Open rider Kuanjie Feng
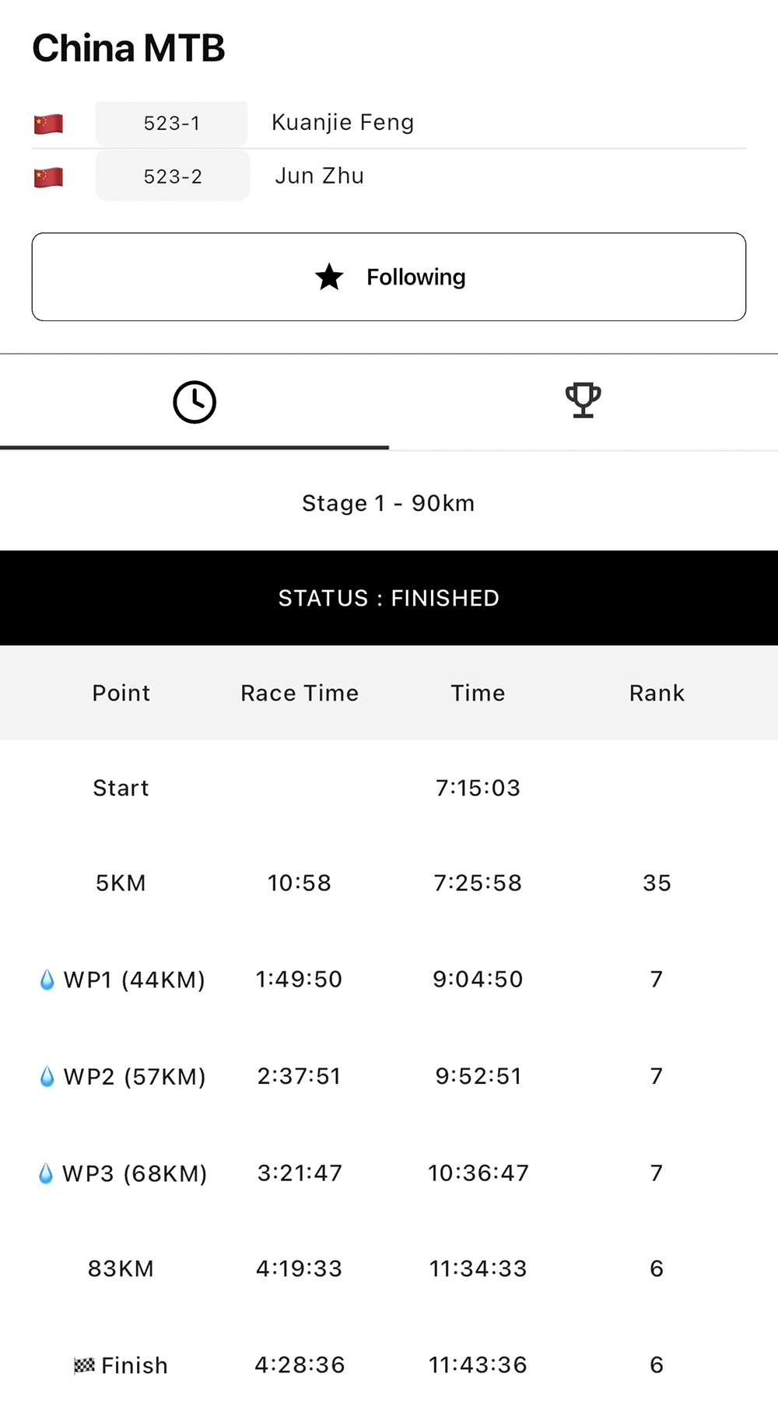 (x=342, y=123)
